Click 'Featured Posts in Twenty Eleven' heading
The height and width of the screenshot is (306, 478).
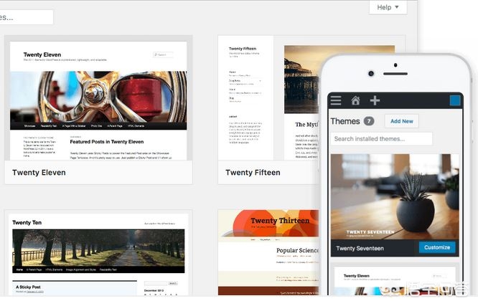coord(107,142)
